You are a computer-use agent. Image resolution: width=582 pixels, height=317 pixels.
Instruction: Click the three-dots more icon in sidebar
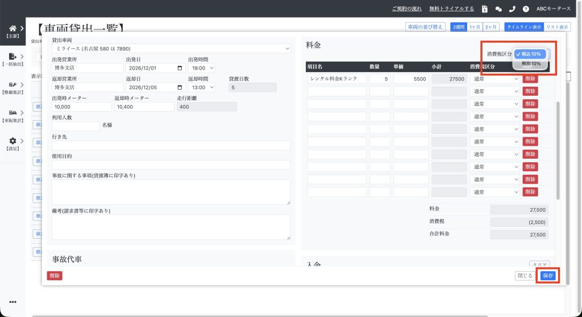click(13, 302)
